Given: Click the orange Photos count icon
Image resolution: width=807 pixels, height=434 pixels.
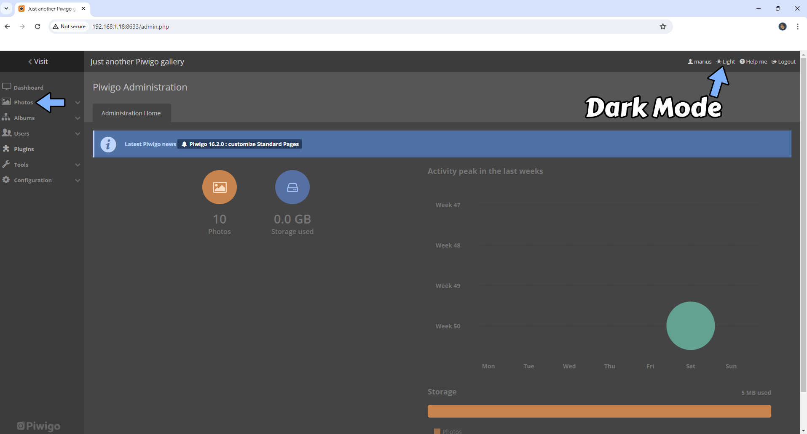Looking at the screenshot, I should point(219,187).
